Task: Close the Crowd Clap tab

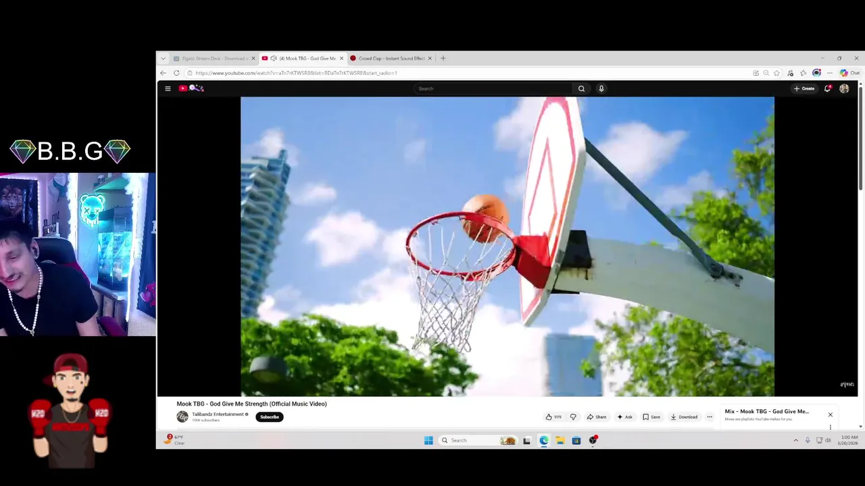Action: 429,58
